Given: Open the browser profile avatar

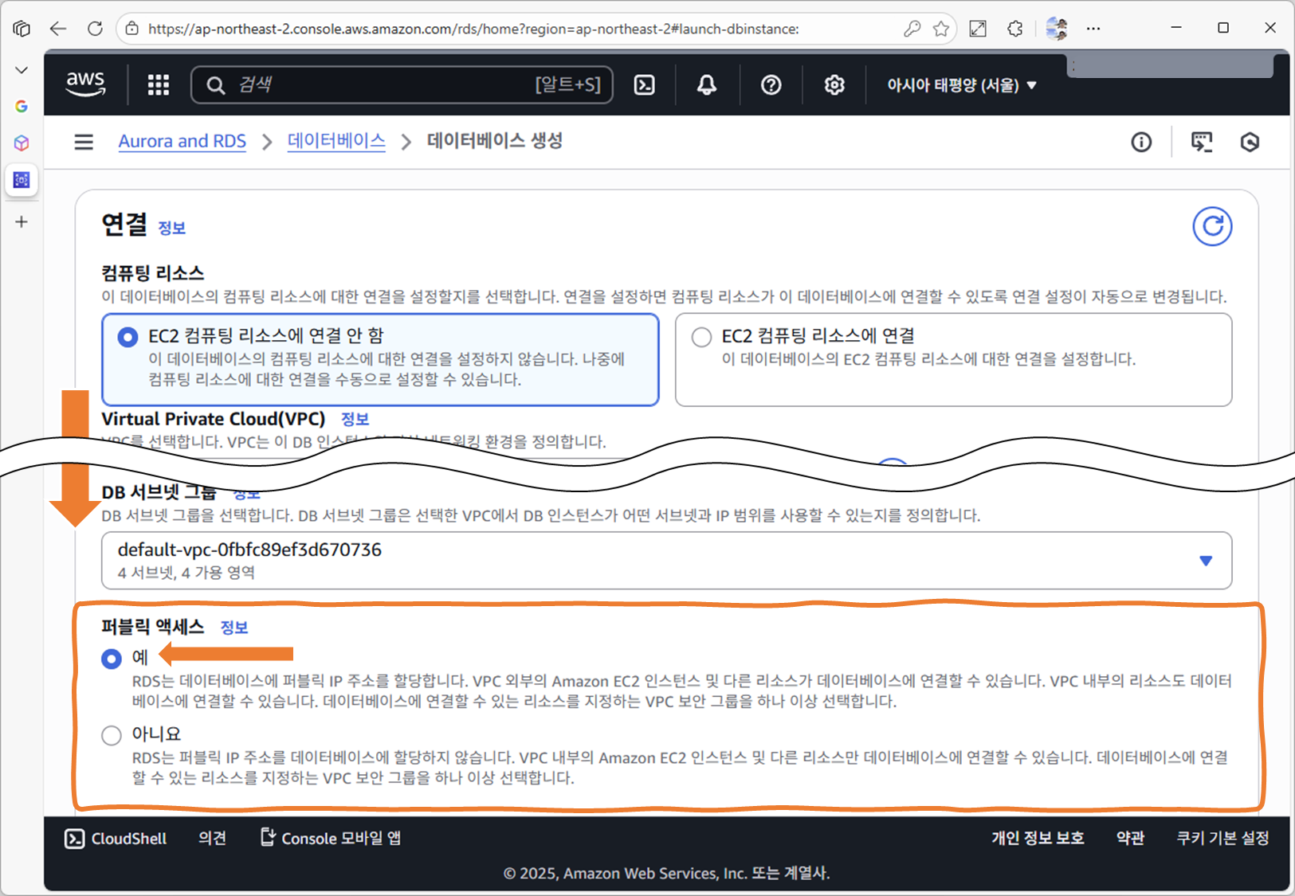Looking at the screenshot, I should click(1057, 29).
